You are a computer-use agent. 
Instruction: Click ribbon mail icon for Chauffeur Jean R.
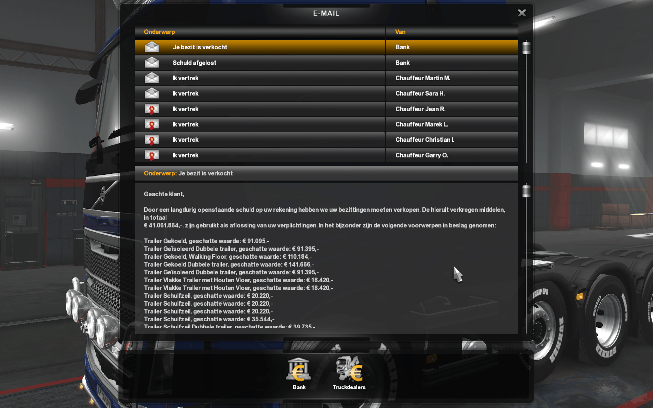point(152,109)
